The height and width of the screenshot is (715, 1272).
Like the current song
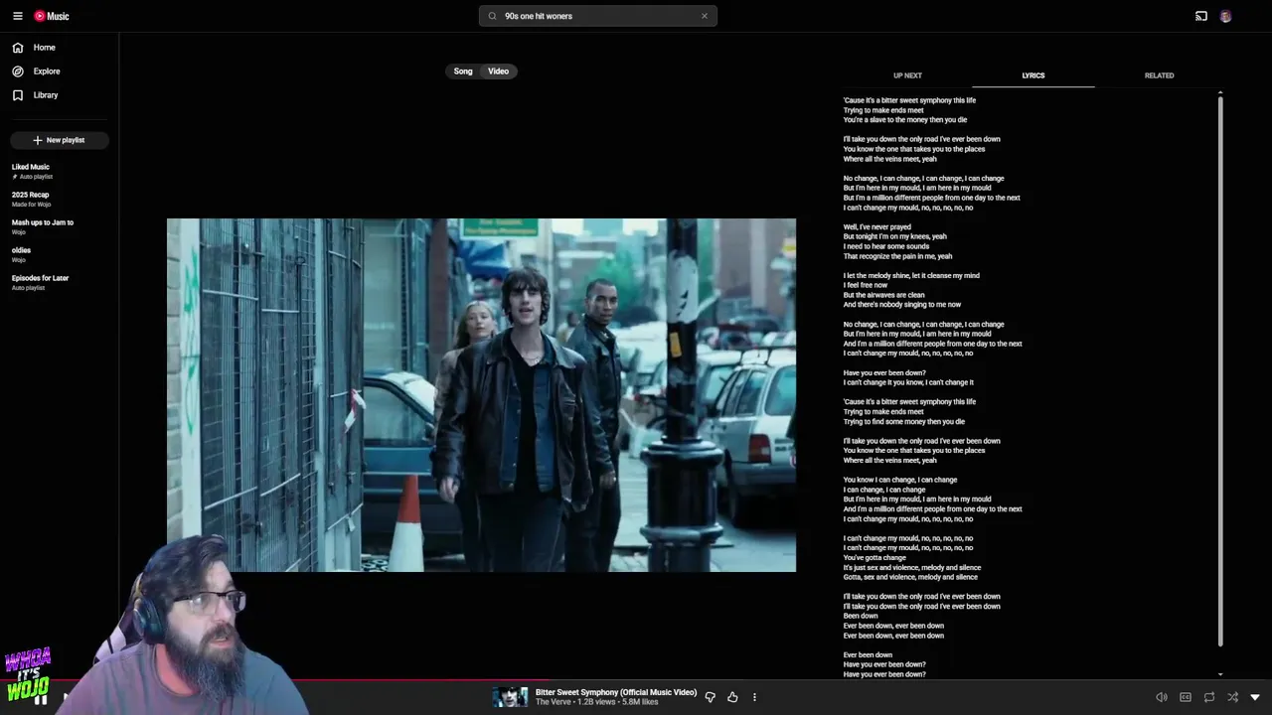pos(732,697)
